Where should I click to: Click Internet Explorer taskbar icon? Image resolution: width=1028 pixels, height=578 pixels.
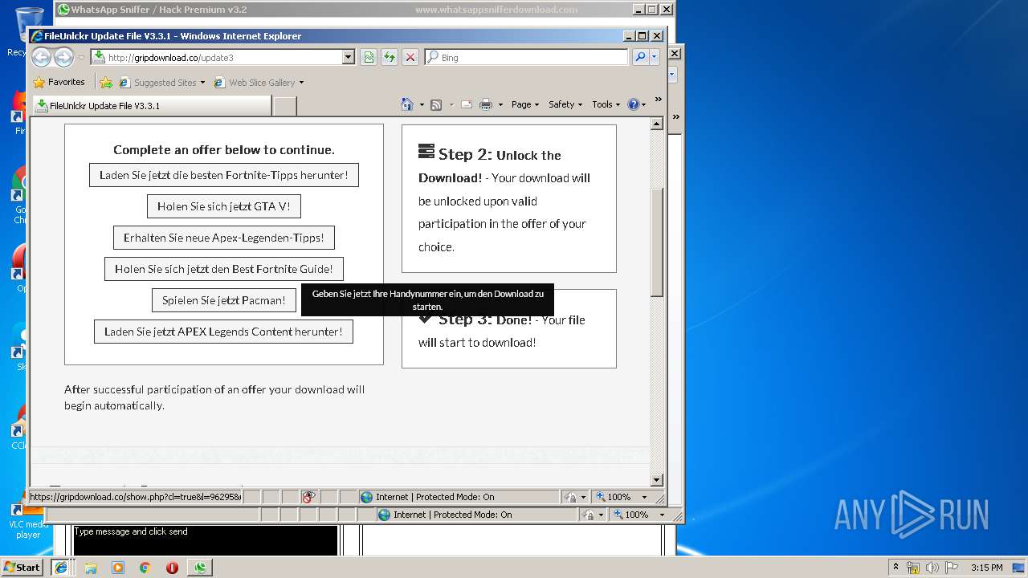coord(61,567)
